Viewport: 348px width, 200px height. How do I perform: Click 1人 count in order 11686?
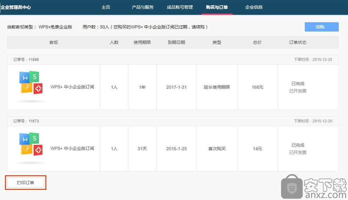coord(114,87)
